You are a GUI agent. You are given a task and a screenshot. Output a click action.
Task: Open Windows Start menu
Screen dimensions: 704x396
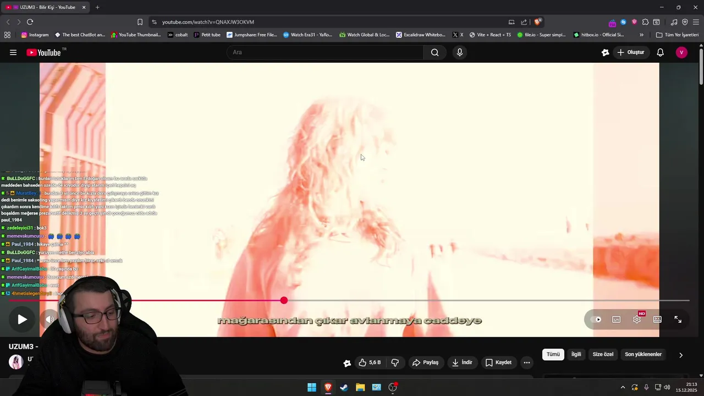pyautogui.click(x=311, y=387)
